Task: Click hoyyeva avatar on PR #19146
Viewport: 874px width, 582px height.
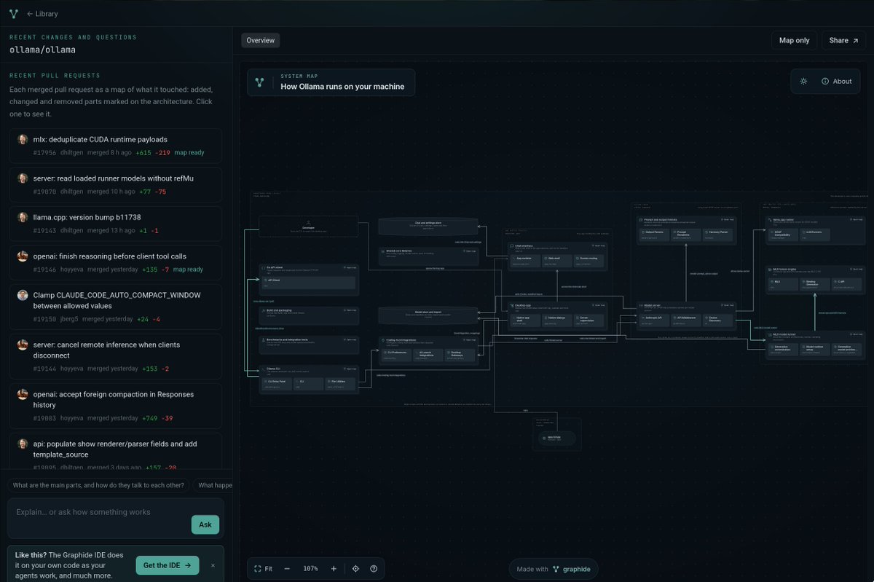Action: 23,256
